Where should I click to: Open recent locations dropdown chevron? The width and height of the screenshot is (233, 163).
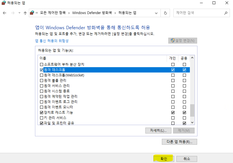[19, 13]
